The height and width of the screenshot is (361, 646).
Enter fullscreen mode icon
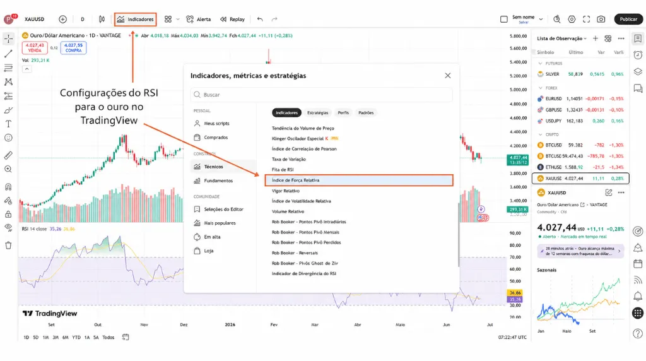[x=586, y=19]
